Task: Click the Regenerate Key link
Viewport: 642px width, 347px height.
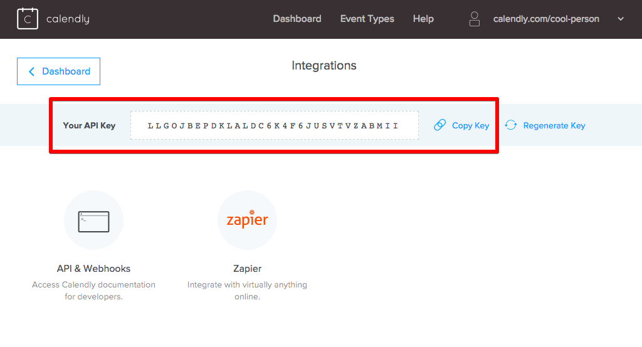Action: (554, 126)
